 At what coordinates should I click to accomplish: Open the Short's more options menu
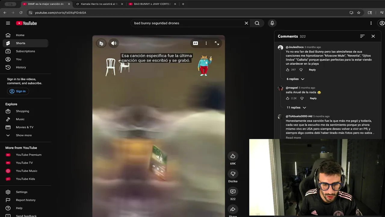[x=206, y=43]
